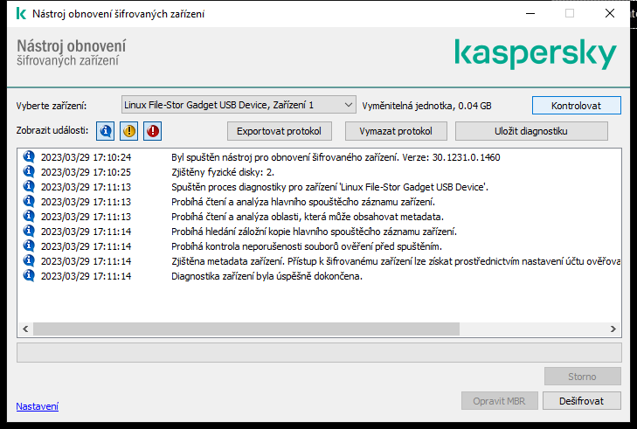Open the device selection dropdown
This screenshot has width=637, height=429.
click(x=239, y=105)
